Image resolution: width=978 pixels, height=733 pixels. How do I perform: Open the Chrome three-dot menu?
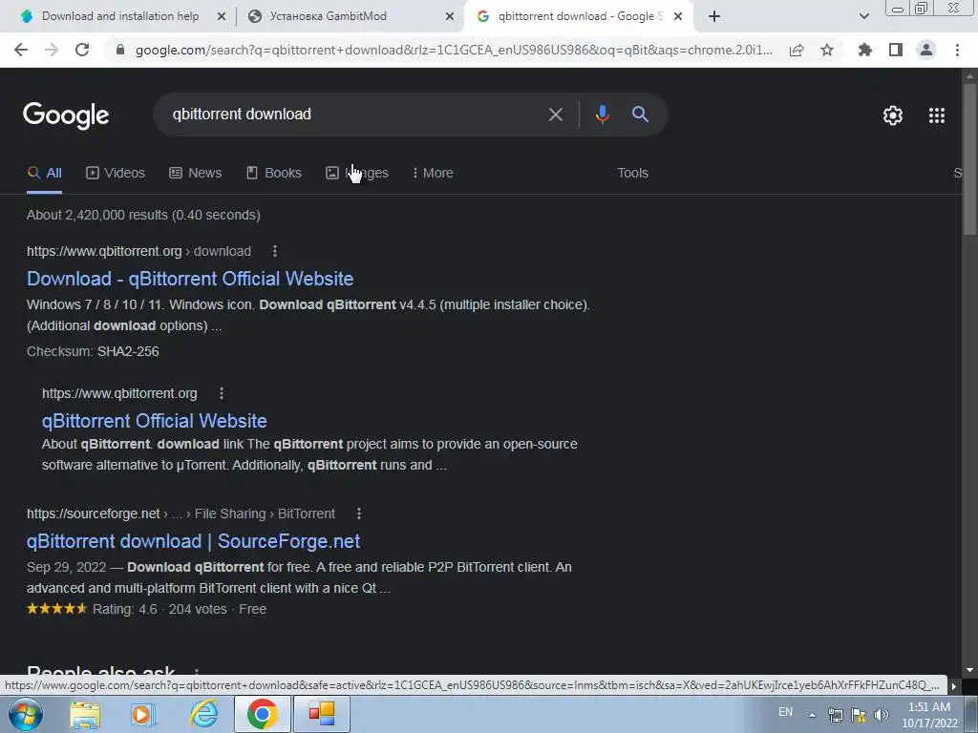click(x=957, y=50)
